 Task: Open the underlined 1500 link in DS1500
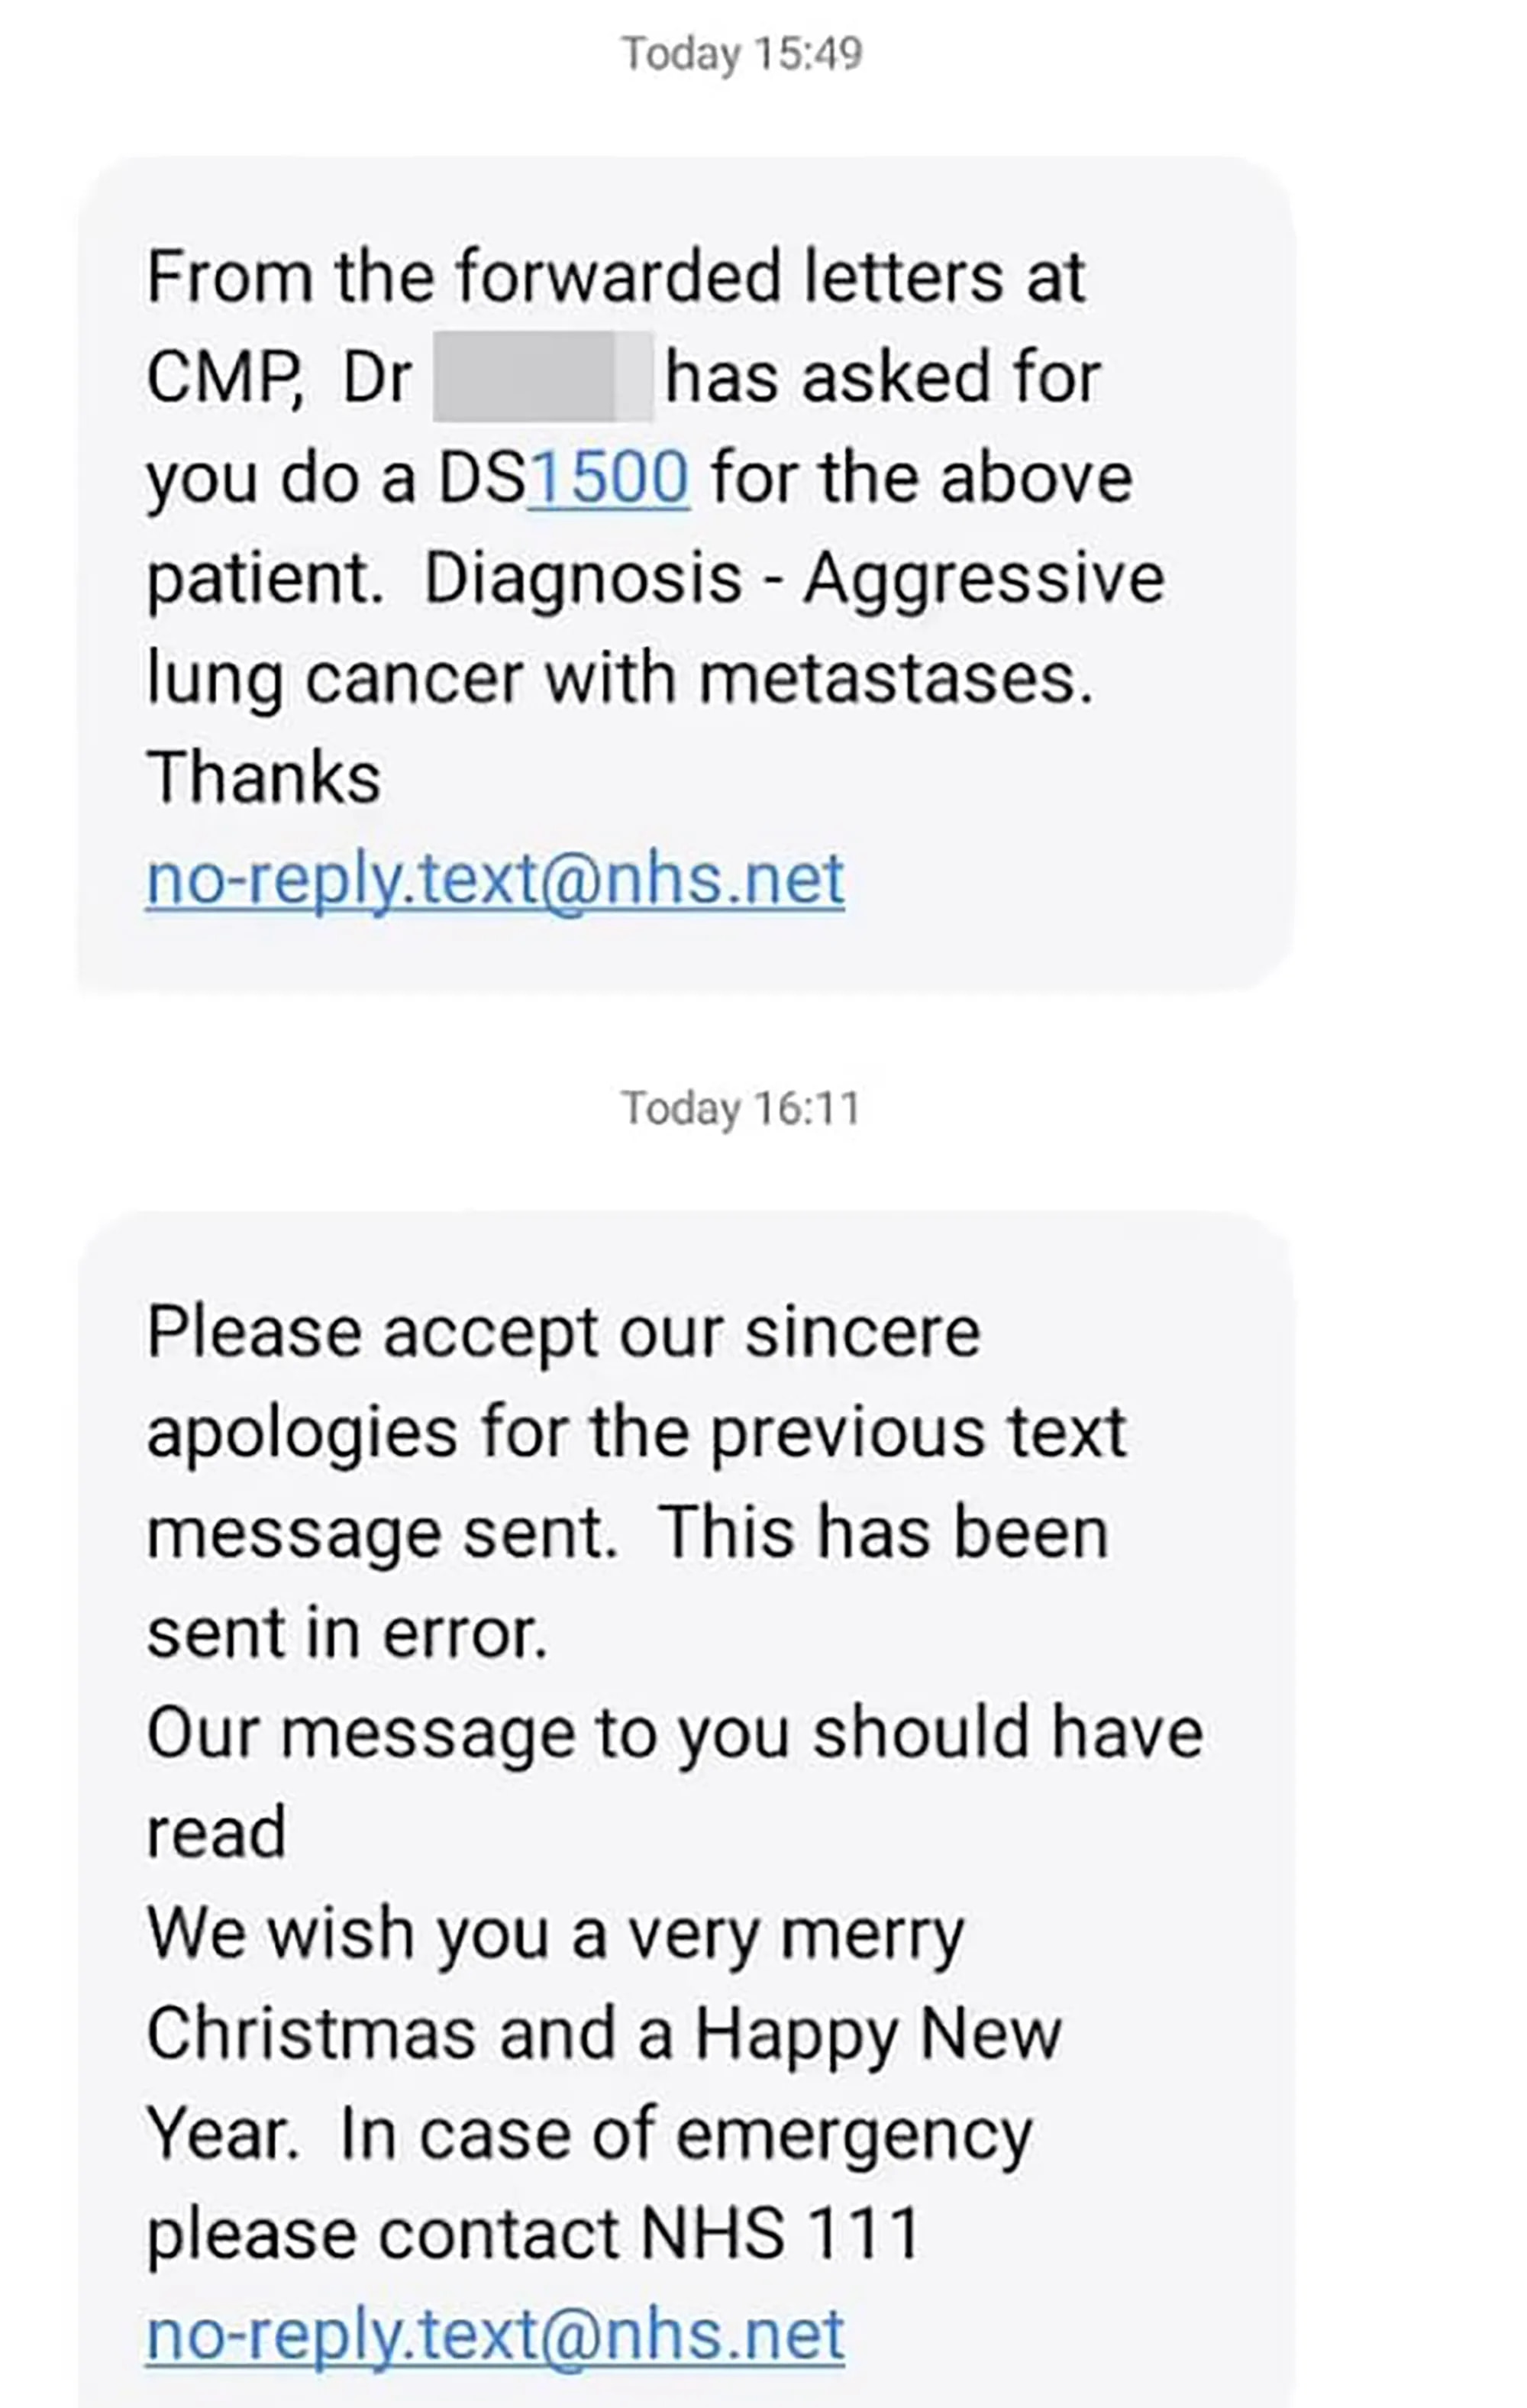point(608,478)
